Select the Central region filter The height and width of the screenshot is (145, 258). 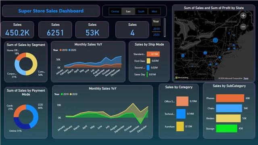point(115,12)
